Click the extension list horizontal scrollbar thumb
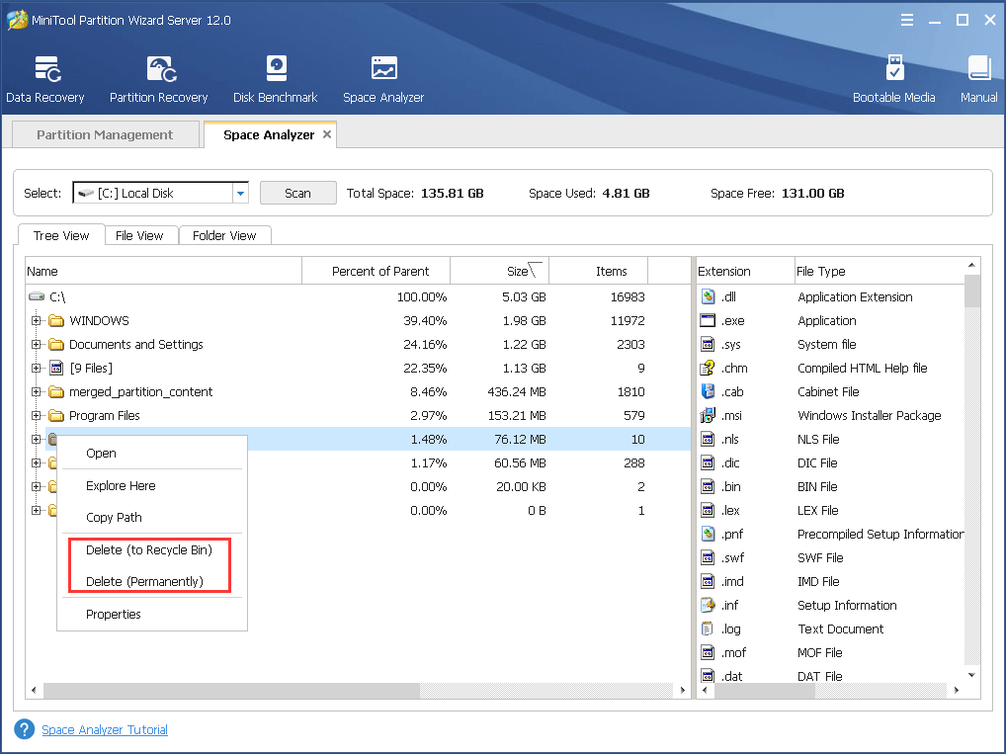This screenshot has width=1006, height=754. click(x=763, y=691)
